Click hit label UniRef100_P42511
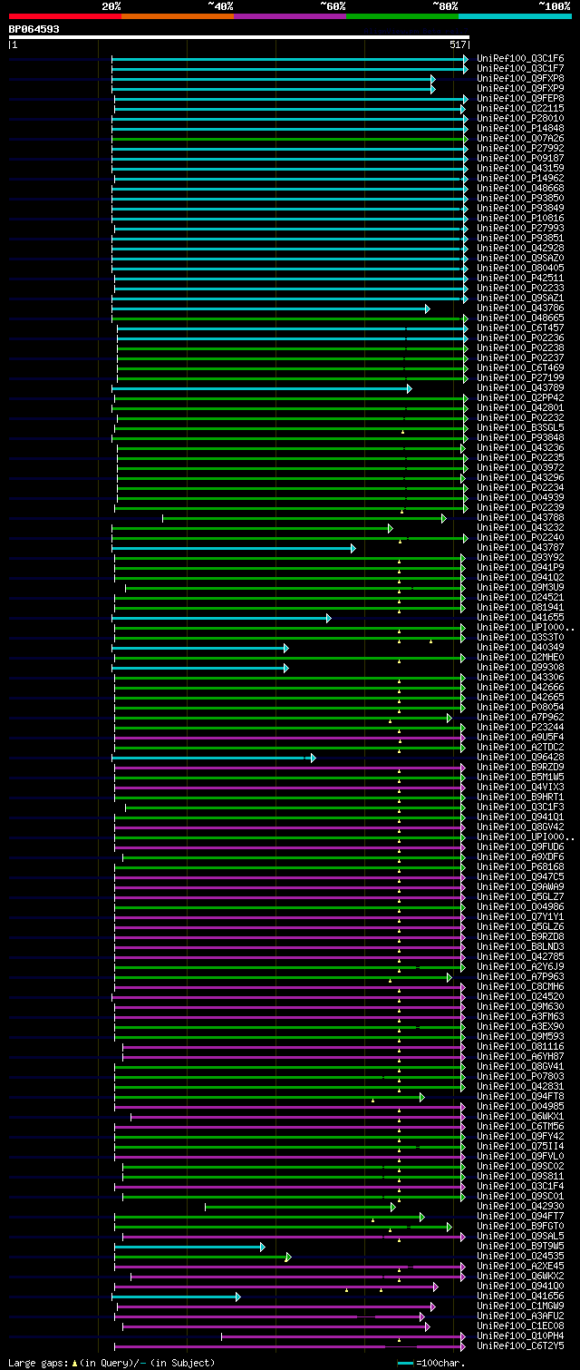 coord(520,279)
